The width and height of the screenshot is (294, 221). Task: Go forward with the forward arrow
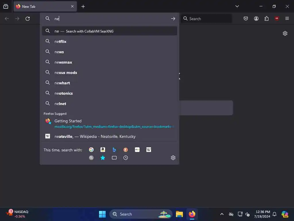[17, 19]
